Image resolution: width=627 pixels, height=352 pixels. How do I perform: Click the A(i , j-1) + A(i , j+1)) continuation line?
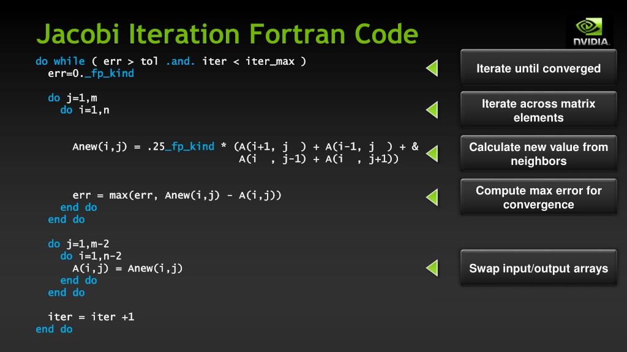(x=318, y=159)
